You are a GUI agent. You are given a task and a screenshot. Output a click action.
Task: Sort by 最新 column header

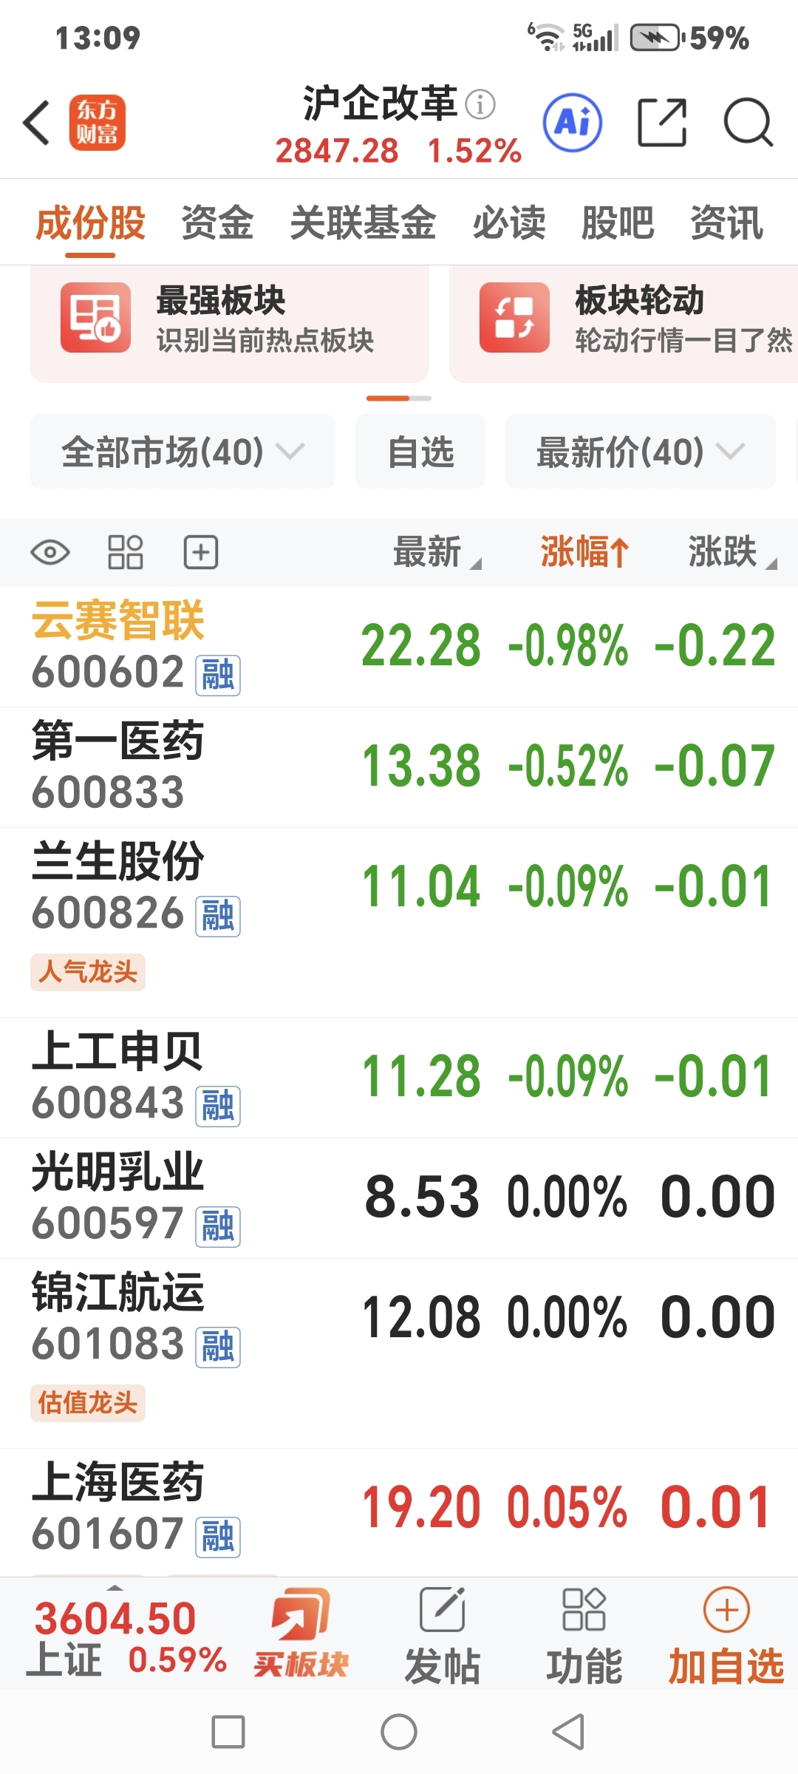[437, 552]
